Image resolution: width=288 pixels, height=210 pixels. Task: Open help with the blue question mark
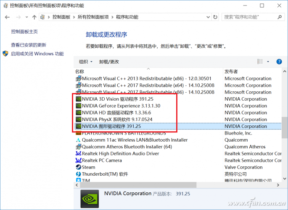click(x=279, y=62)
